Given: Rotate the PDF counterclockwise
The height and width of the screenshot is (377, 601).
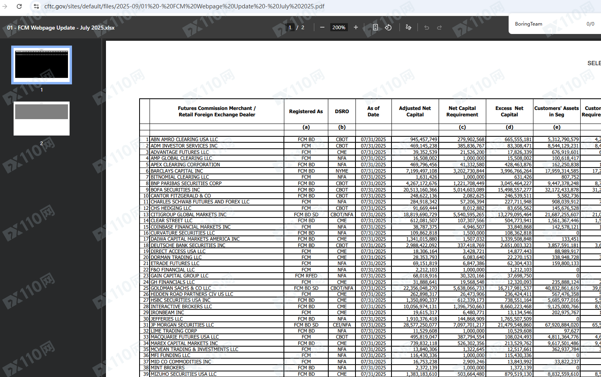Looking at the screenshot, I should click(388, 27).
